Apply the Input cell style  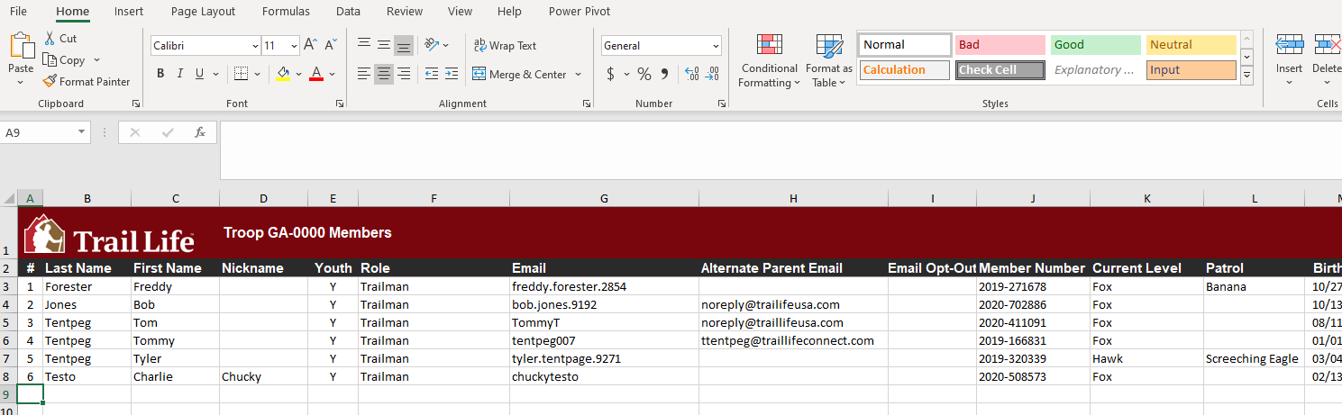click(1191, 70)
